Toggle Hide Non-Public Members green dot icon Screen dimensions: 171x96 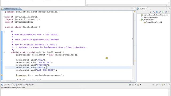click(163, 12)
